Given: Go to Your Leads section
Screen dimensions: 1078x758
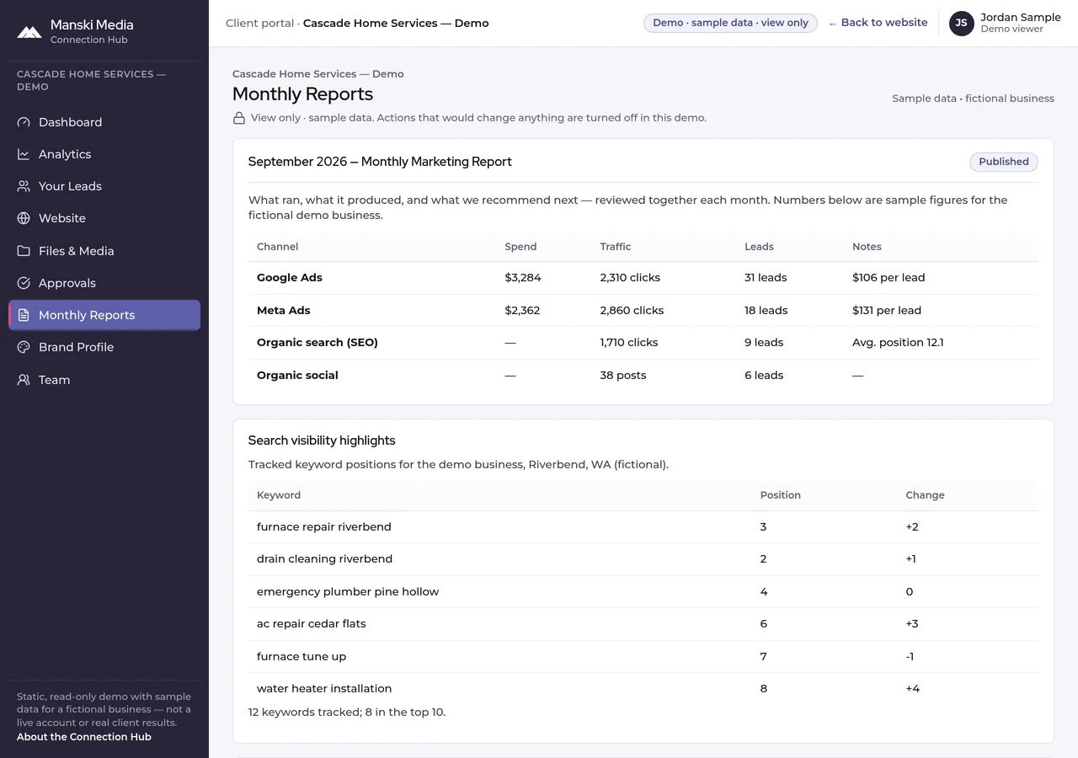Looking at the screenshot, I should point(104,186).
